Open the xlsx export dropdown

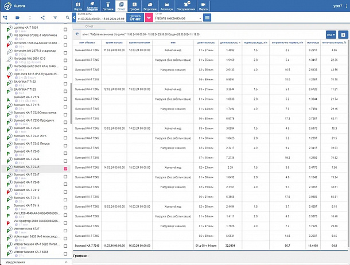pyautogui.click(x=331, y=35)
